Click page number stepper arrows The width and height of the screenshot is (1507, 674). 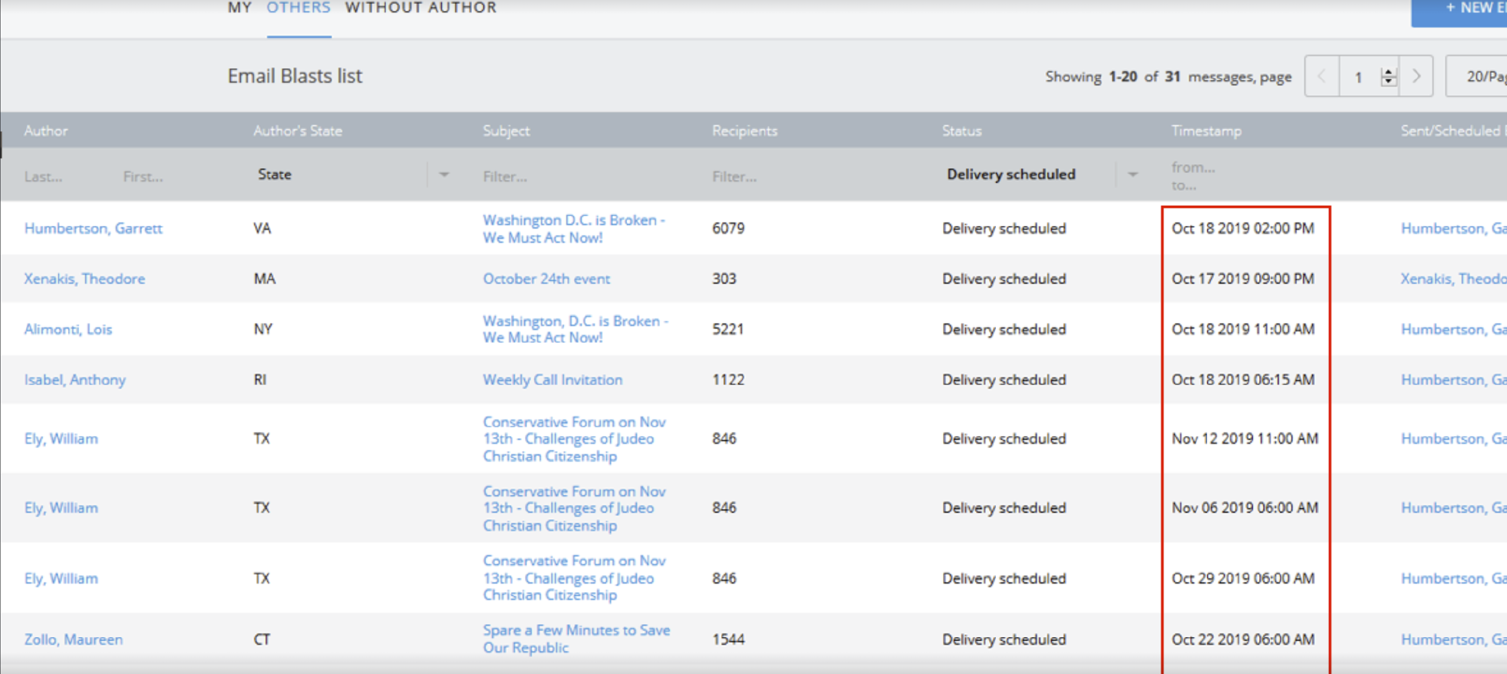pos(1388,76)
